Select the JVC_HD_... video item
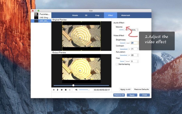 [41, 21]
